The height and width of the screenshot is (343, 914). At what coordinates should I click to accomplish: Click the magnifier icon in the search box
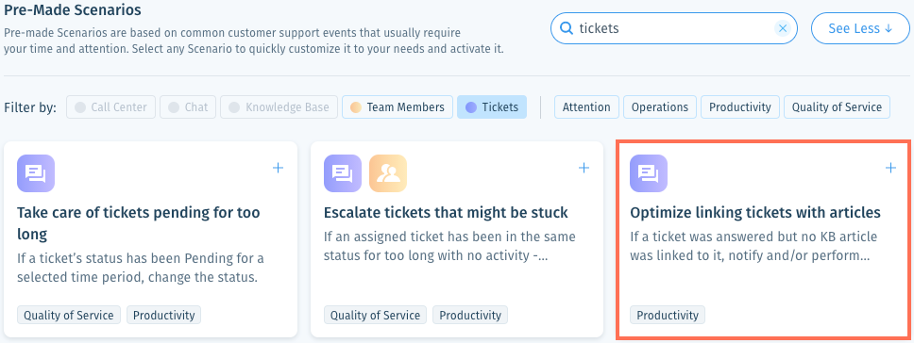(566, 28)
